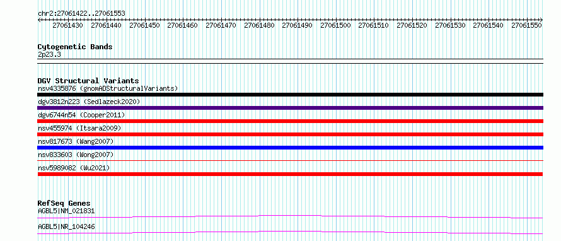
Task: Click ruler position 27061440
Action: pos(106,25)
